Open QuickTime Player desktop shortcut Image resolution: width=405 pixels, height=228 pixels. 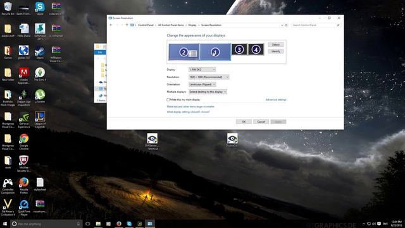(24, 208)
